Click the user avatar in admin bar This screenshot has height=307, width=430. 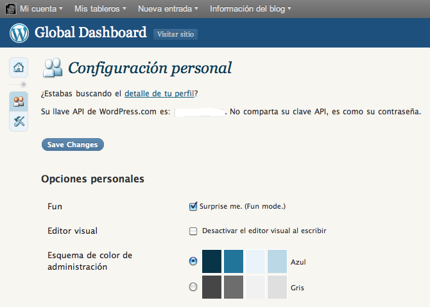[11, 9]
